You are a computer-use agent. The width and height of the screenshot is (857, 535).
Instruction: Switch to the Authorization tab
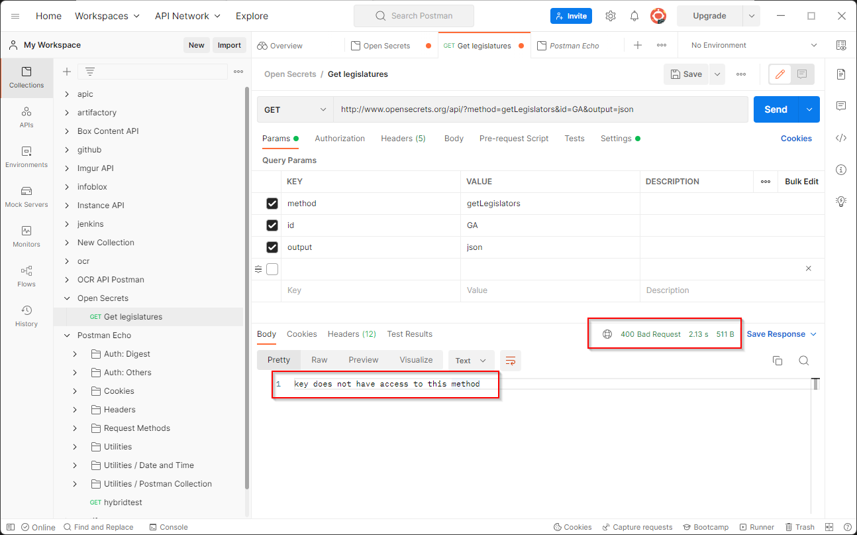click(x=340, y=138)
